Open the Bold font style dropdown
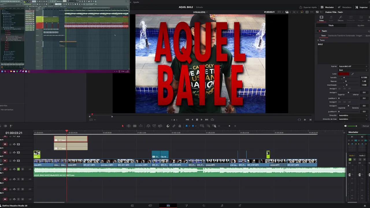 point(353,70)
